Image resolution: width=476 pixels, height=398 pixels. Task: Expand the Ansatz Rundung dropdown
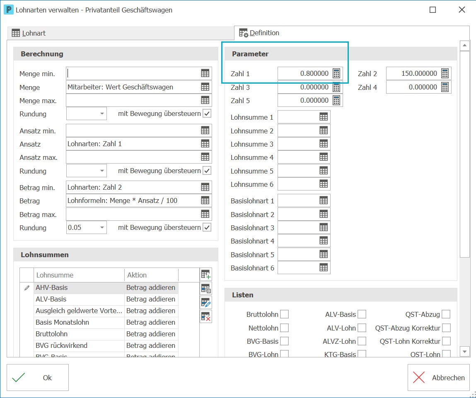coord(102,171)
